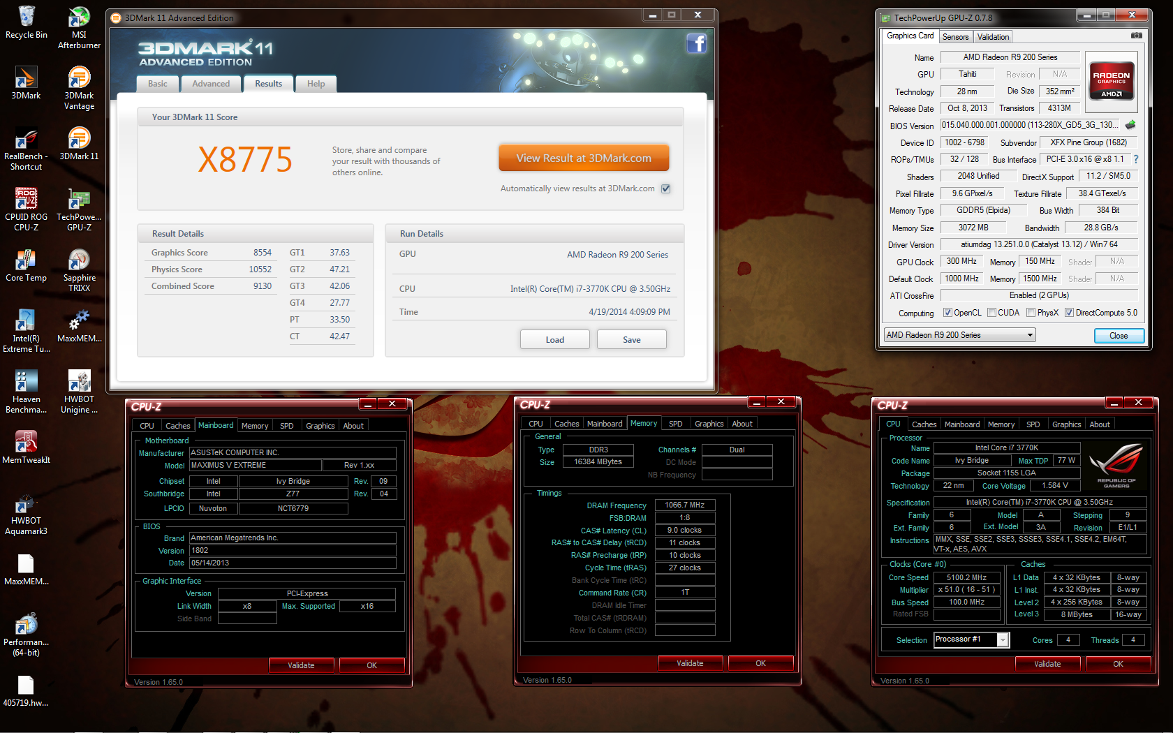Open the Intel Extreme Tuning desktop icon

tap(26, 331)
